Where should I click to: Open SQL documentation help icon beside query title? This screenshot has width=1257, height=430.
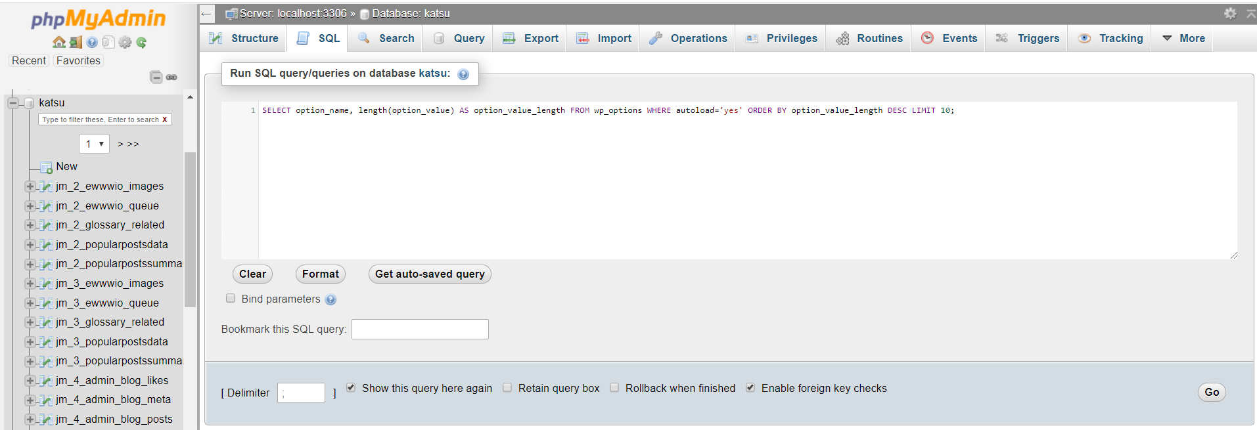[463, 74]
